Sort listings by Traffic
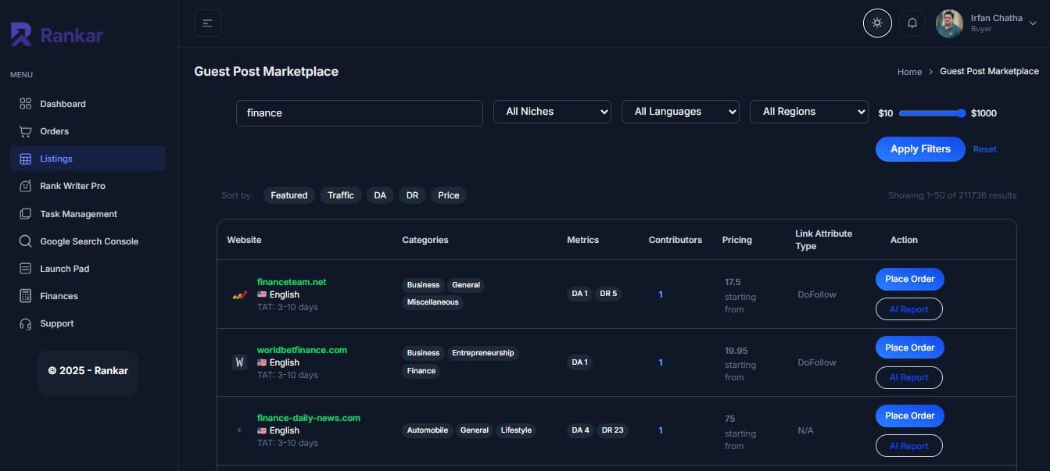Screen dimensions: 1050x471 point(340,194)
